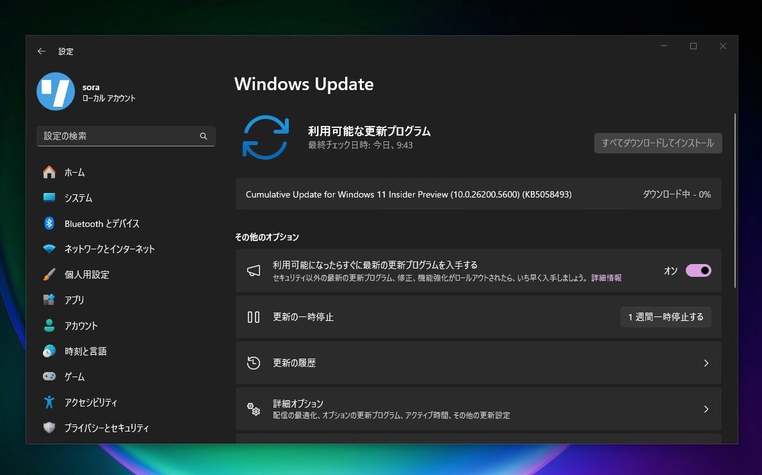Maximize the Settings window

[693, 46]
